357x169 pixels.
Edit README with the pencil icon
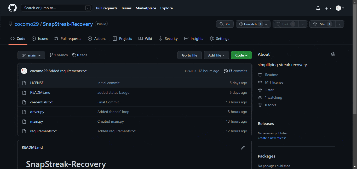[243, 147]
